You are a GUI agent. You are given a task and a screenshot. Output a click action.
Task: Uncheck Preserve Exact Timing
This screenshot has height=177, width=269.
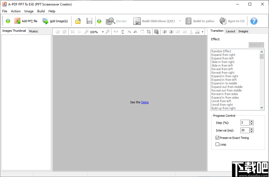tap(217, 138)
